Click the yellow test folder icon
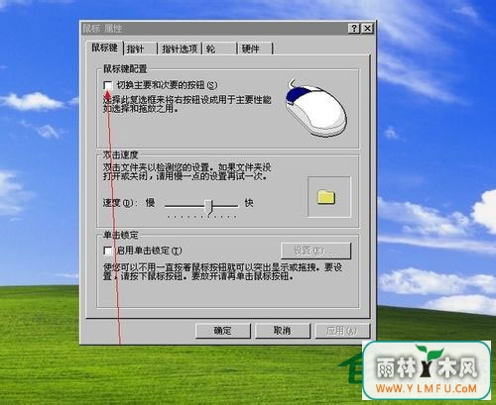Image resolution: width=496 pixels, height=405 pixels. point(326,197)
